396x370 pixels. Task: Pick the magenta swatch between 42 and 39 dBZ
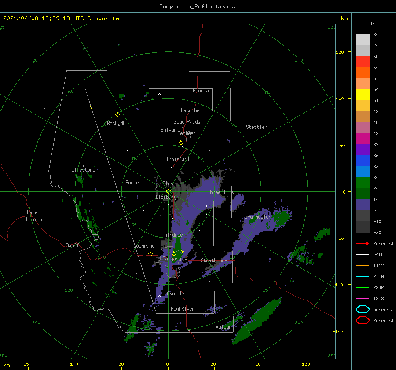[363, 139]
